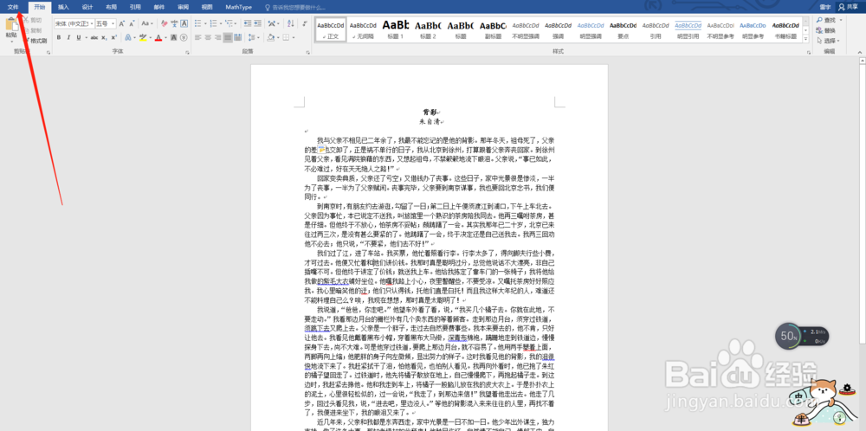Toggle subscript formatting
Image resolution: width=866 pixels, height=431 pixels.
(104, 37)
